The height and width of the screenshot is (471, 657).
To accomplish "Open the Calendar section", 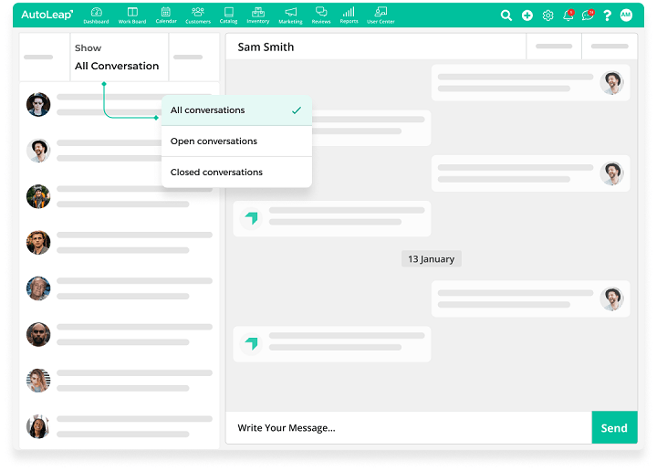I will tap(165, 15).
